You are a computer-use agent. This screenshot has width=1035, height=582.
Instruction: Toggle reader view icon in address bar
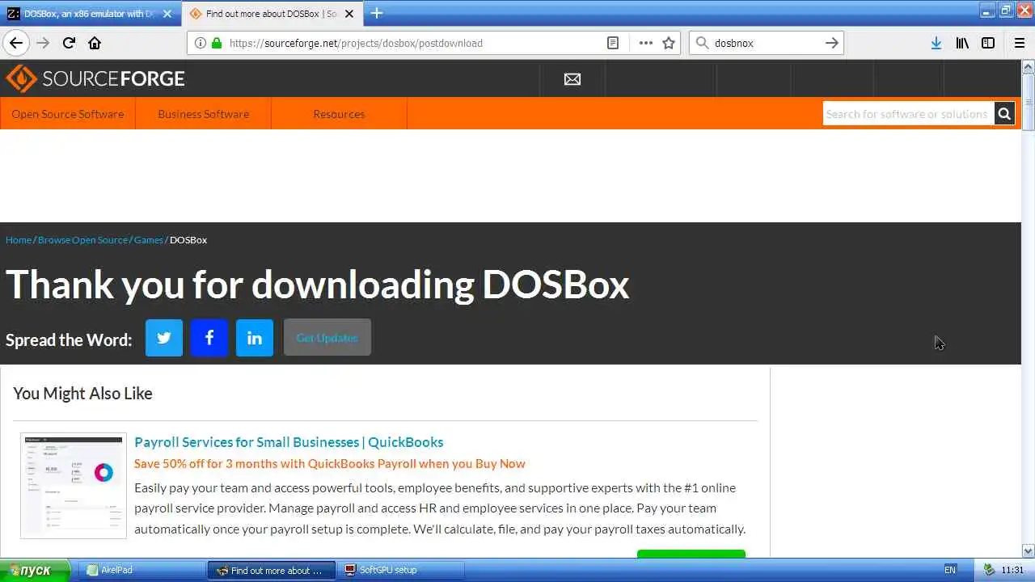point(613,43)
